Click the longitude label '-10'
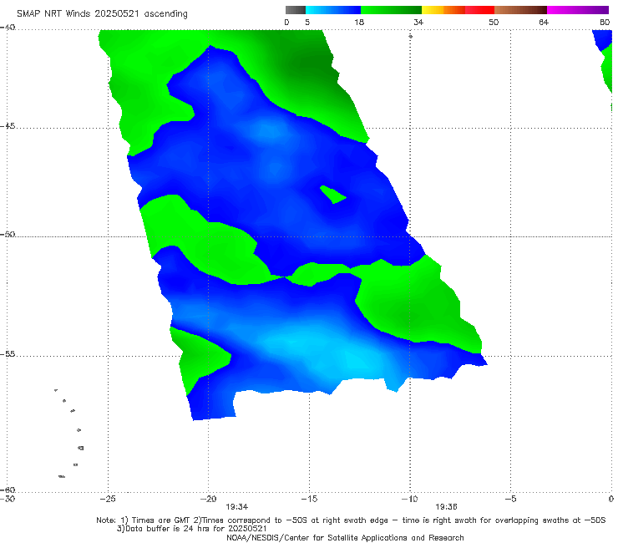This screenshot has width=618, height=543. click(x=409, y=499)
